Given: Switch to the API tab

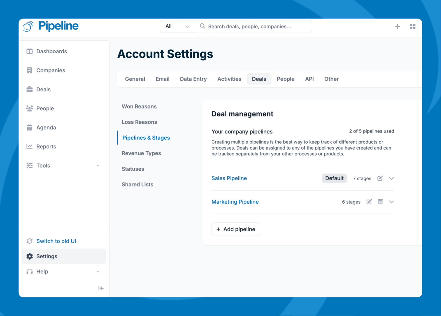Looking at the screenshot, I should 309,79.
